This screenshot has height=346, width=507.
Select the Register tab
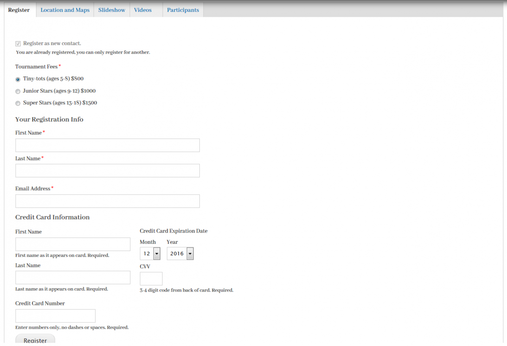[x=19, y=10]
